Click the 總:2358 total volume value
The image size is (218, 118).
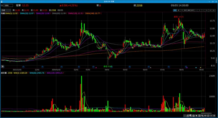(138, 5)
